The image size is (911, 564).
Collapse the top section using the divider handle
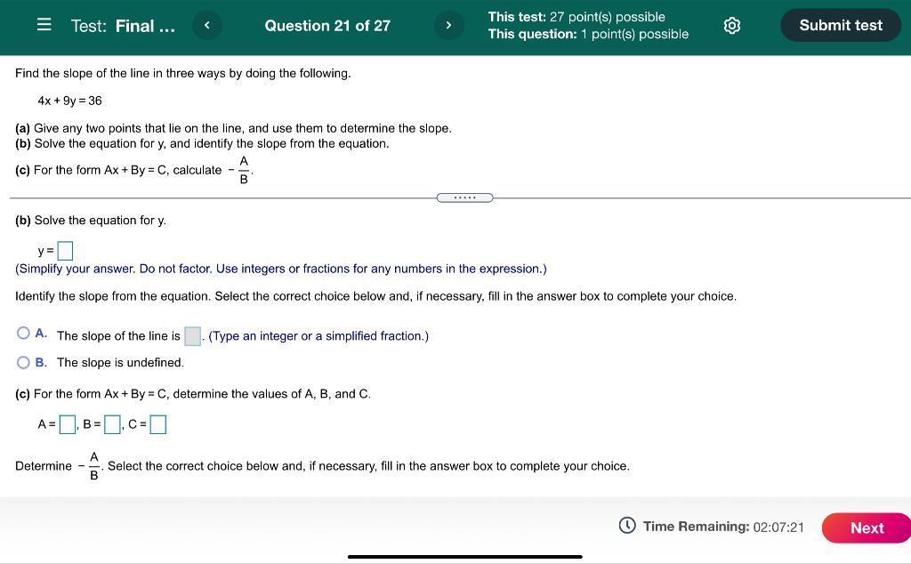click(x=464, y=197)
